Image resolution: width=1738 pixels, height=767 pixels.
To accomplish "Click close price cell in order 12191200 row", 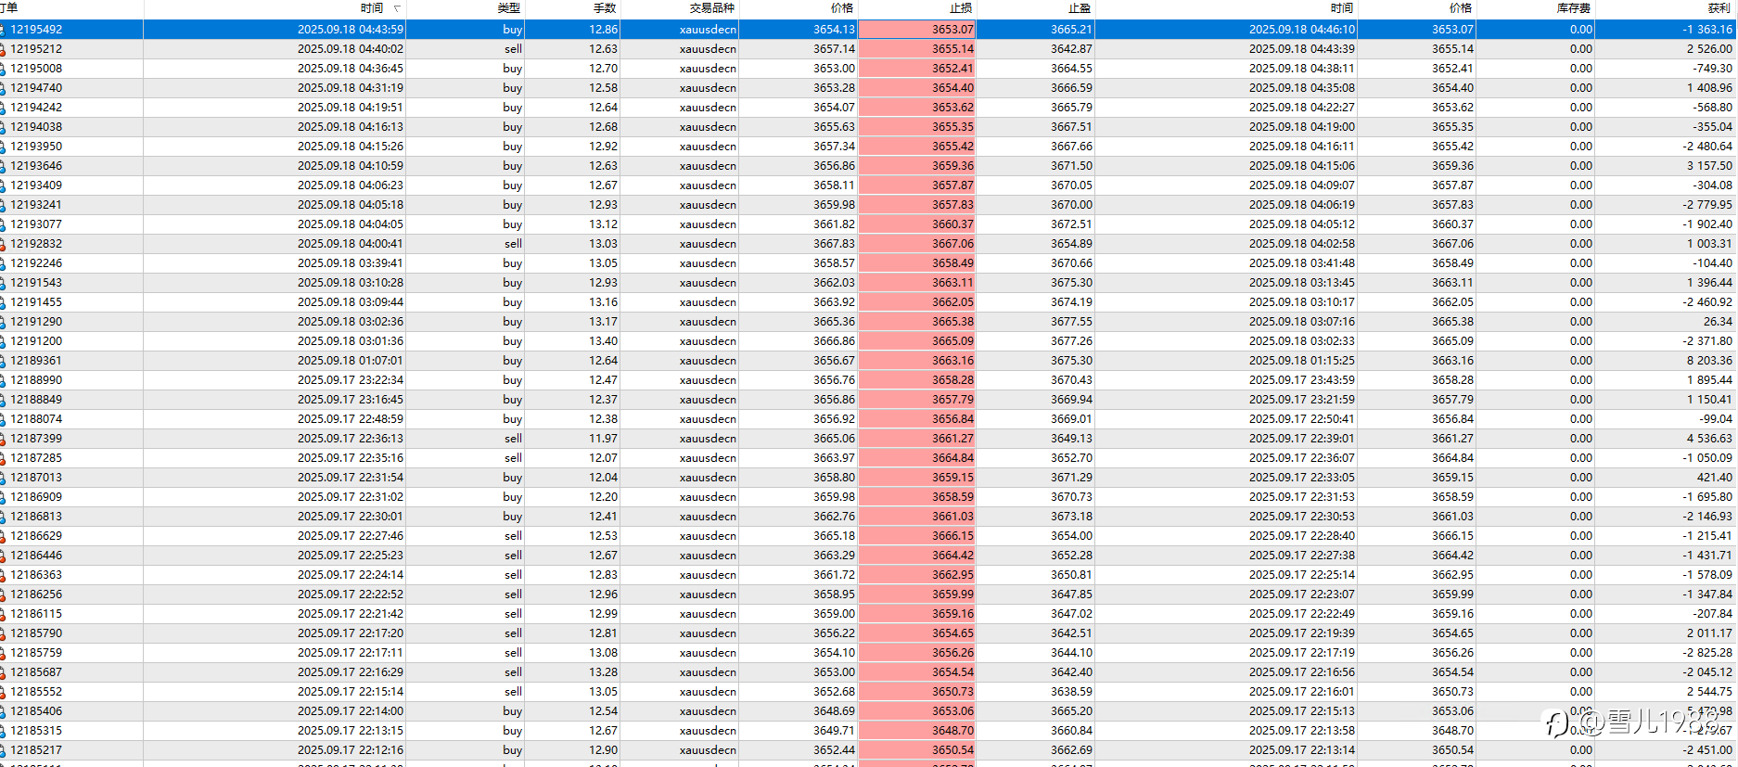I will [1452, 341].
